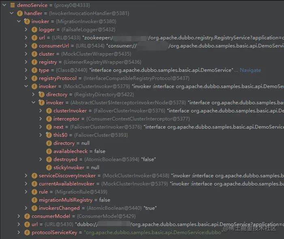This screenshot has height=239, width=284.
Task: Click the field icon beside logger
Action: click(x=34, y=30)
